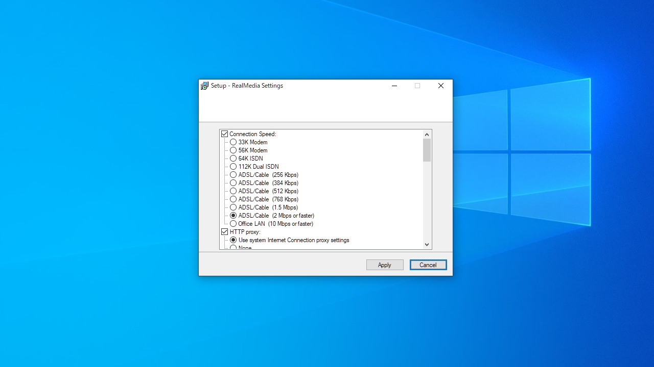Screen dimensions: 654x367
Task: Choose 64K ISDN radio option
Action: 233,159
